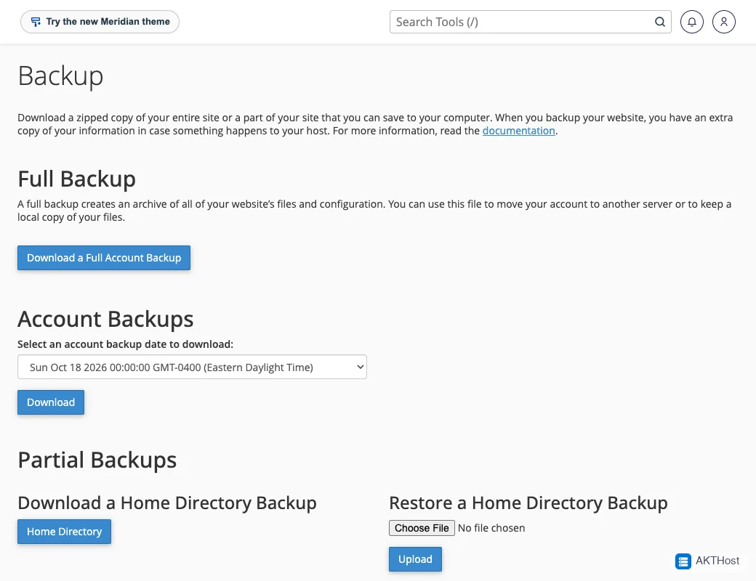756x581 pixels.
Task: Click the AKTHost brand text
Action: (x=717, y=561)
